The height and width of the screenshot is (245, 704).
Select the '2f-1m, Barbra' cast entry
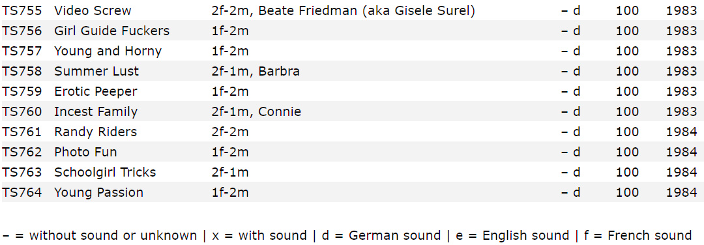point(256,71)
